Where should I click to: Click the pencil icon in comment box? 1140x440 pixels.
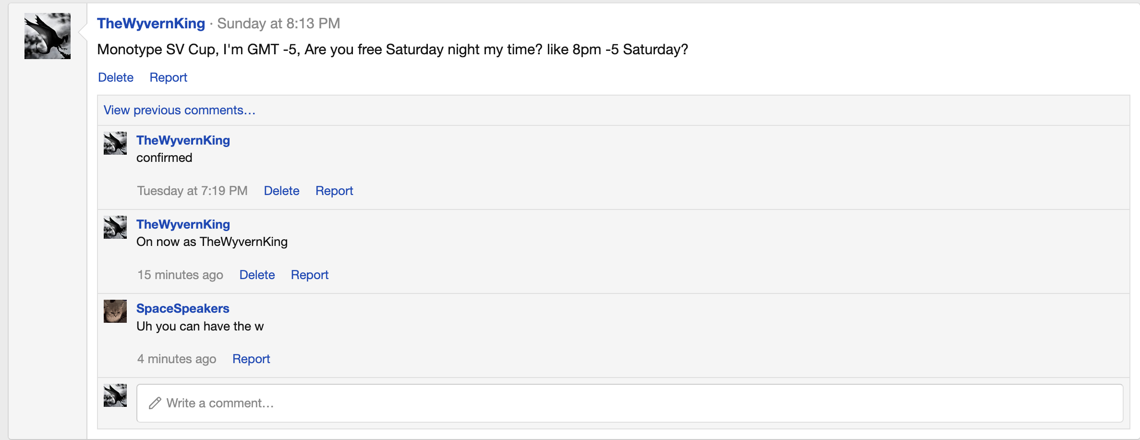(x=155, y=403)
